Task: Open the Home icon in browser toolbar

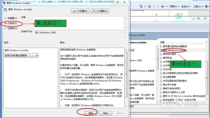Action: click(141, 6)
